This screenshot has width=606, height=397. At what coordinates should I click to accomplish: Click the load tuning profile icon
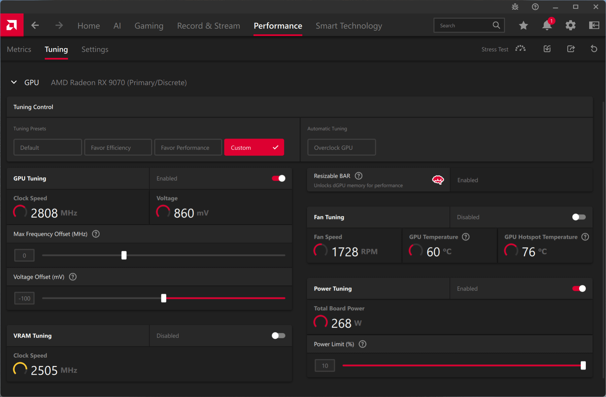click(547, 49)
